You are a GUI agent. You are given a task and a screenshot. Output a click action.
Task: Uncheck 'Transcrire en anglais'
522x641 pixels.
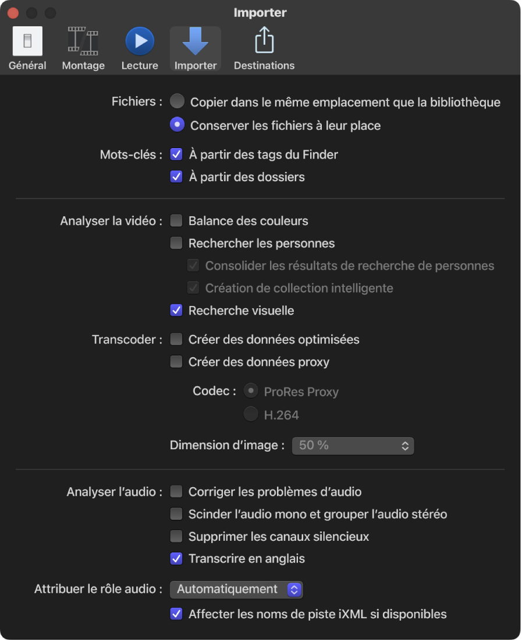coord(176,558)
